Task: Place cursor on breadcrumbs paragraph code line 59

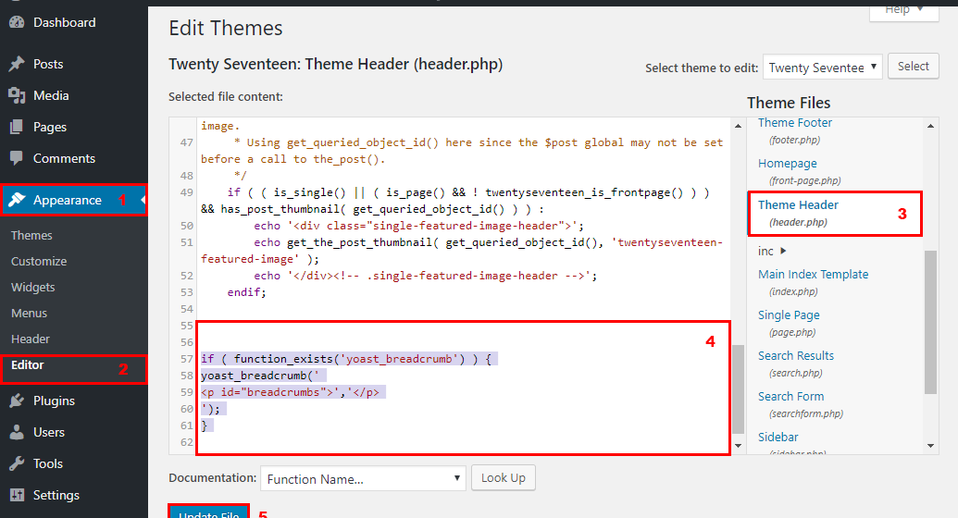Action: pos(293,392)
